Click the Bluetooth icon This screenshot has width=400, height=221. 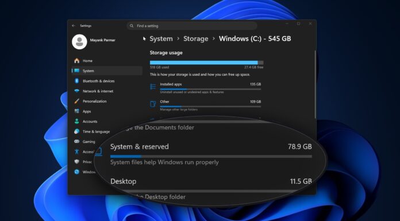pos(77,81)
